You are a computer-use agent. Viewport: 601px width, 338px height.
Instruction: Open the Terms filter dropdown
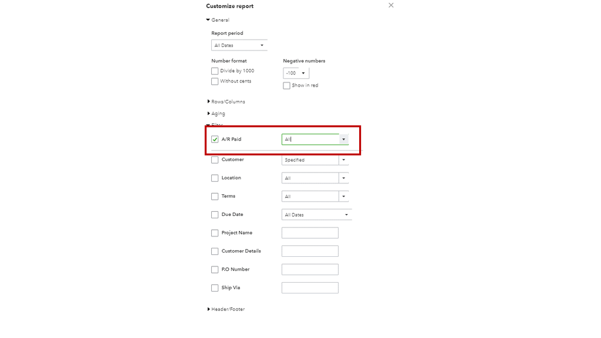click(344, 197)
